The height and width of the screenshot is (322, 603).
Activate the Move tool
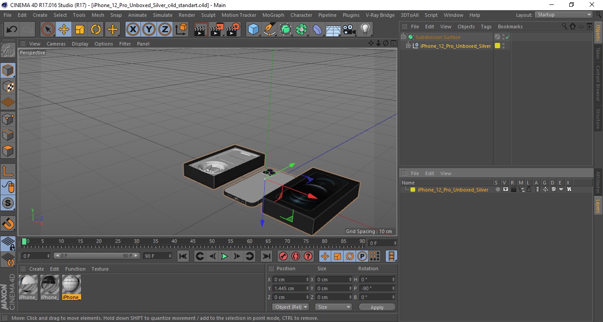(x=64, y=30)
